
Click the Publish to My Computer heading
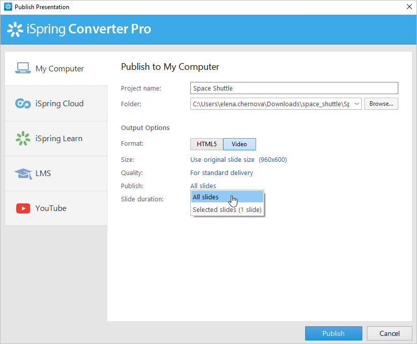click(x=170, y=67)
